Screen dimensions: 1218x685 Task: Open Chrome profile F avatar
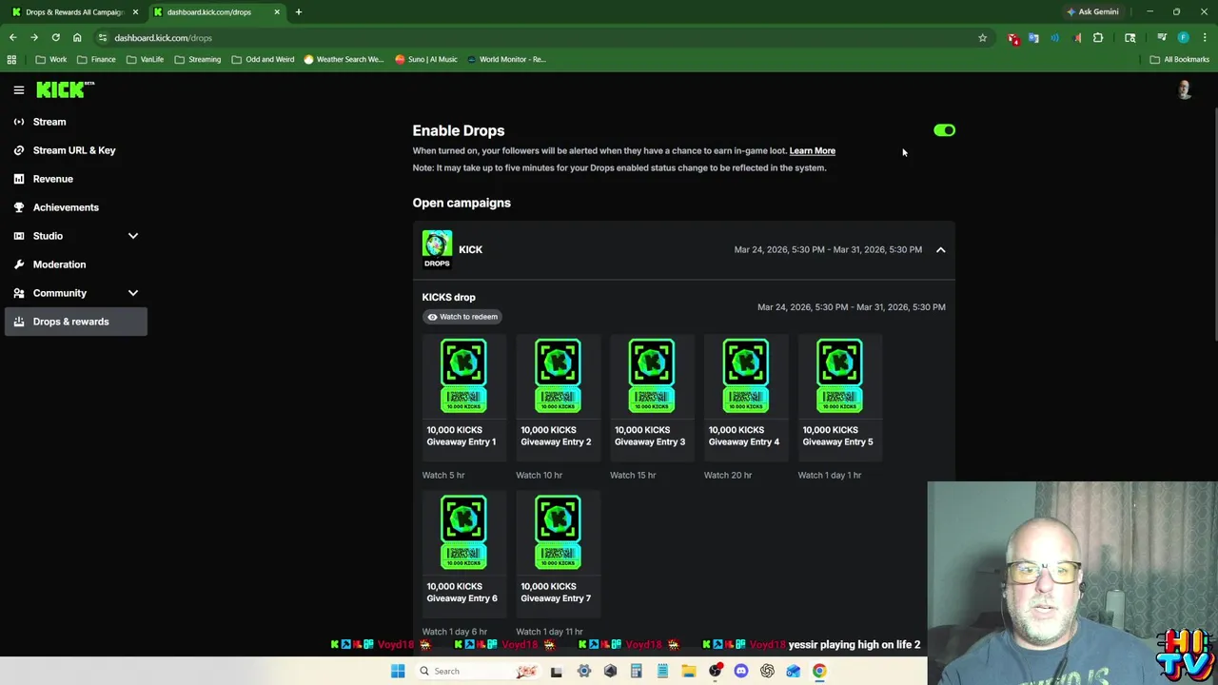1183,38
